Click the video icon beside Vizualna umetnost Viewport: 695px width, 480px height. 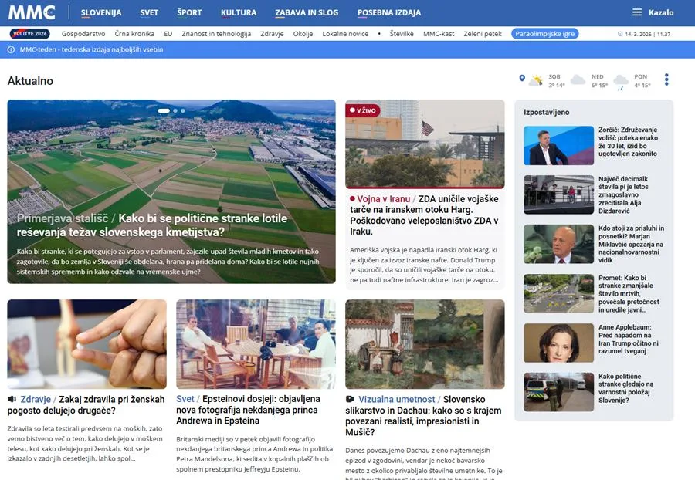351,399
